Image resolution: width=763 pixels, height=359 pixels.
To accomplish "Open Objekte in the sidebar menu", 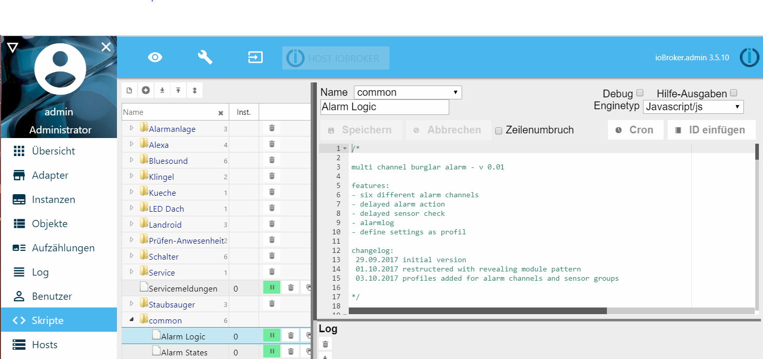I will tap(49, 224).
